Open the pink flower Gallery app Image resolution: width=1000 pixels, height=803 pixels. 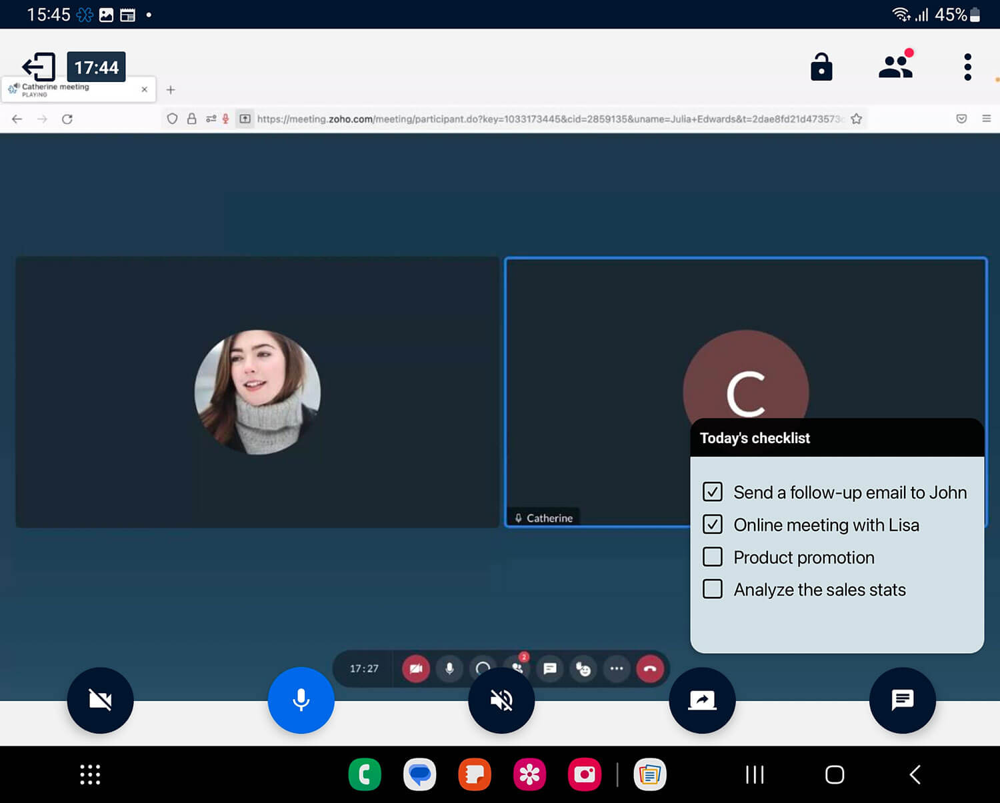pyautogui.click(x=530, y=774)
